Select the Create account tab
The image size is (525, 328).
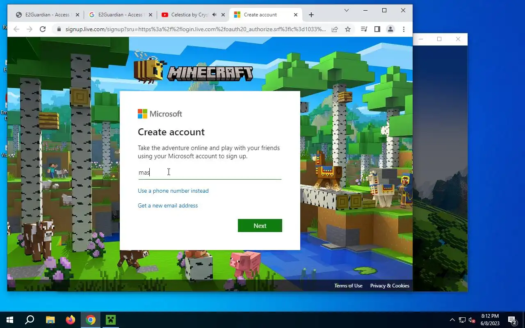pyautogui.click(x=266, y=15)
